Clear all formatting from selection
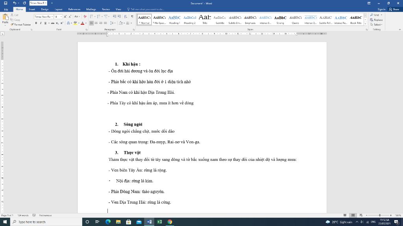 click(x=85, y=16)
